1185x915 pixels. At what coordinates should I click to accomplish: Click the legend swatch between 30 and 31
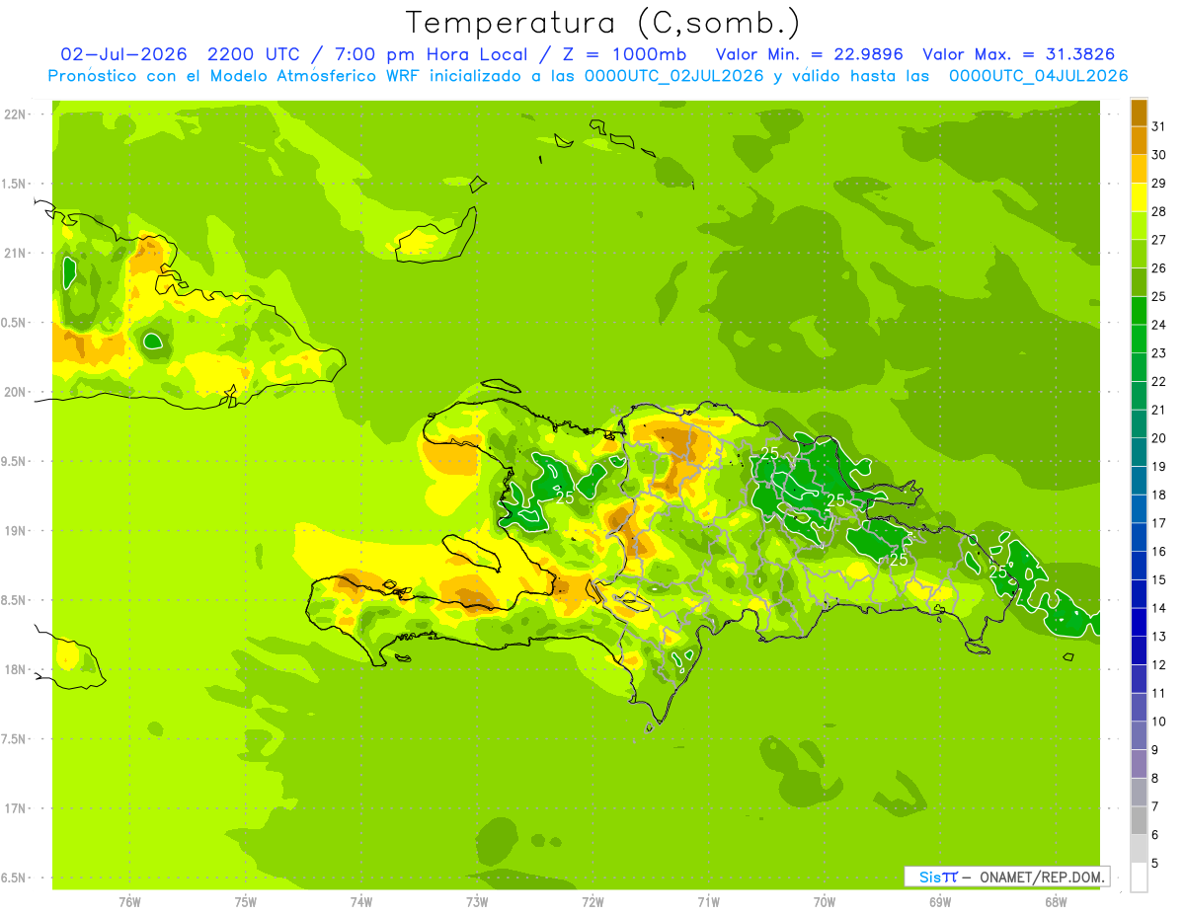(x=1139, y=140)
